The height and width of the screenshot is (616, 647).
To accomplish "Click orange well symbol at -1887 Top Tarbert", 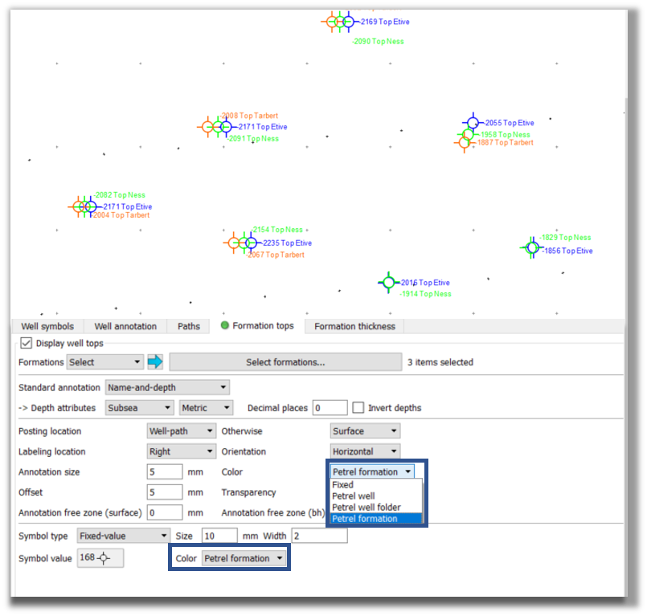I will click(463, 142).
